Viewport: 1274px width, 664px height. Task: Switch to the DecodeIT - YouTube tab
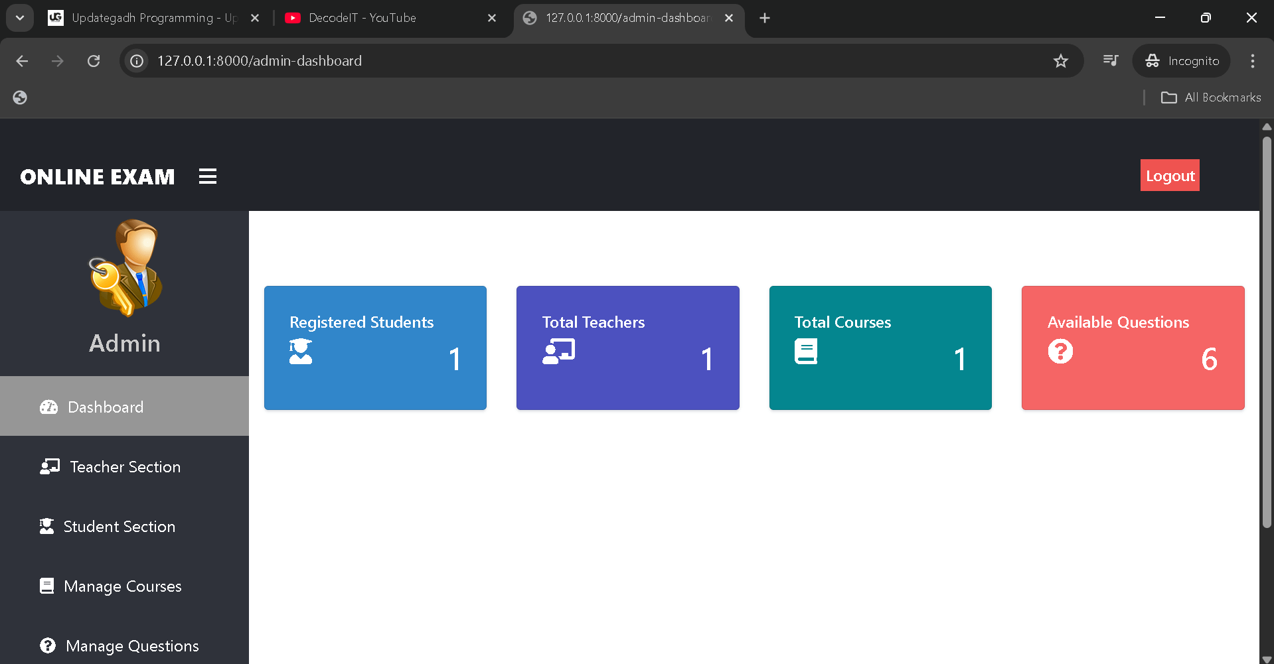362,18
